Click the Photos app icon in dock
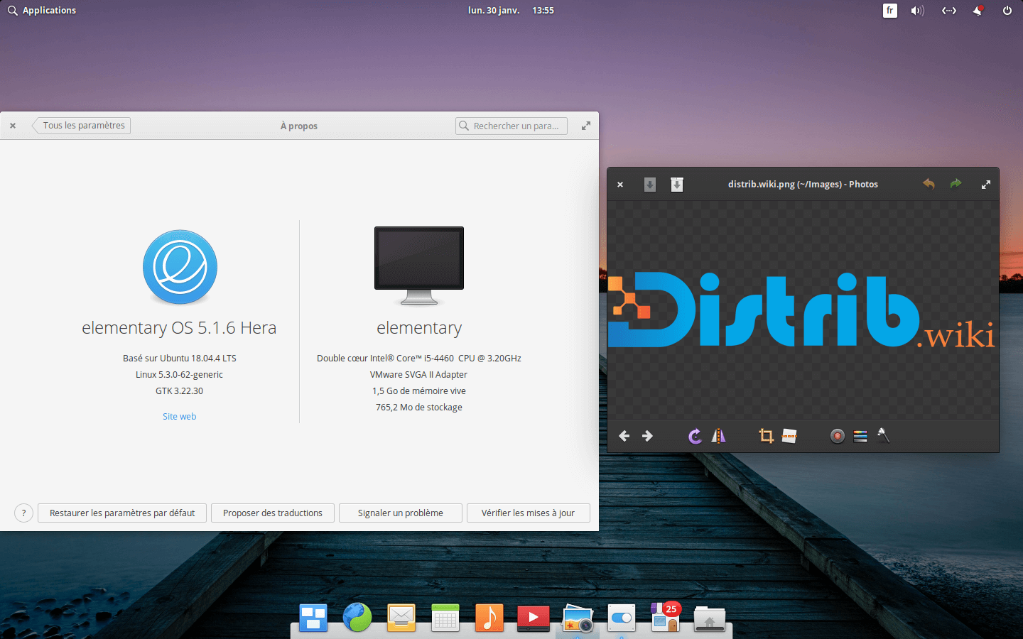Viewport: 1023px width, 639px height. pyautogui.click(x=578, y=618)
